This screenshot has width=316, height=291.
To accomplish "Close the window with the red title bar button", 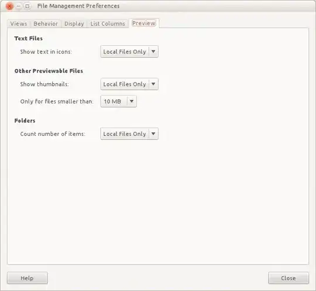I will pyautogui.click(x=9, y=6).
